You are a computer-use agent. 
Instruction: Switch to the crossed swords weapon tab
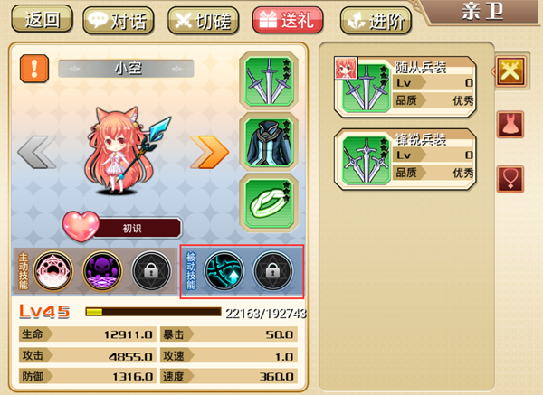(510, 71)
